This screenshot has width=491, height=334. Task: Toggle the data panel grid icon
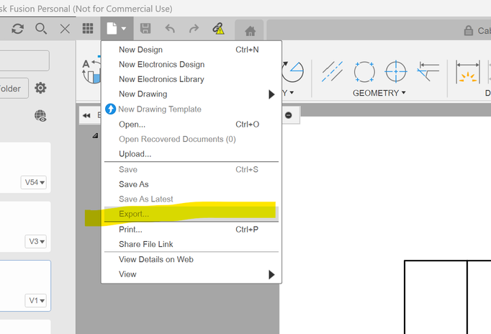(x=88, y=29)
